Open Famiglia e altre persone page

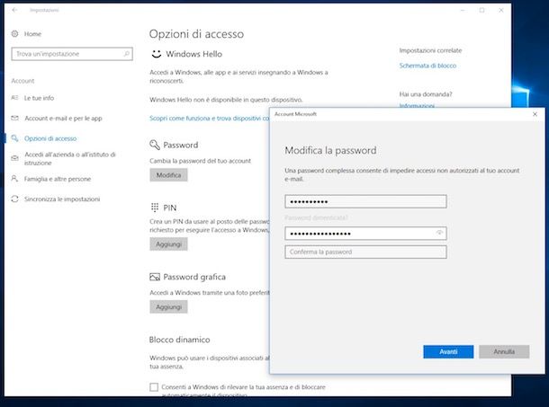(58, 179)
